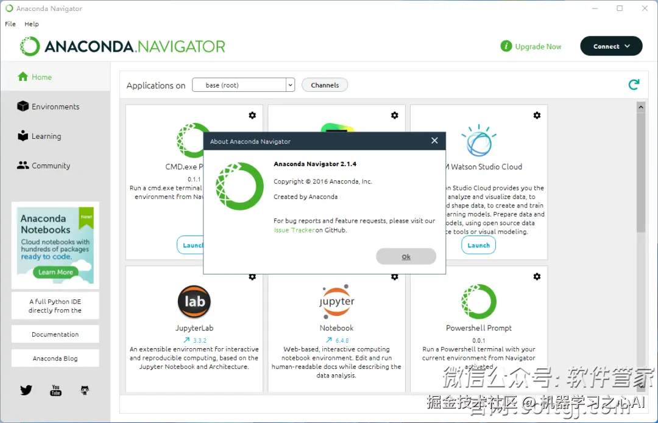Open gear options on Powershell Prompt card
This screenshot has height=423, width=658.
tap(537, 277)
